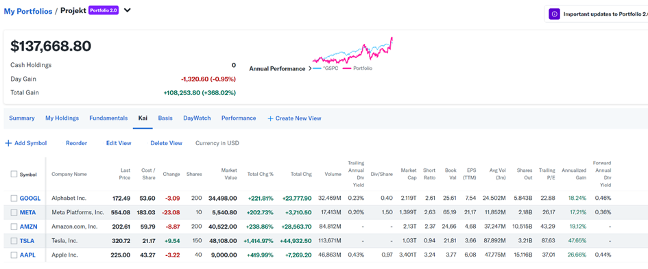Expand the Annual Performance chevron arrow
This screenshot has width=648, height=269.
pos(309,68)
